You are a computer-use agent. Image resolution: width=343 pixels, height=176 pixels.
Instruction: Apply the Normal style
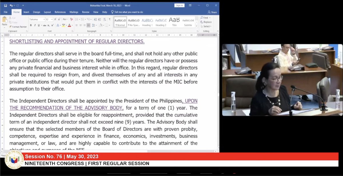120,22
